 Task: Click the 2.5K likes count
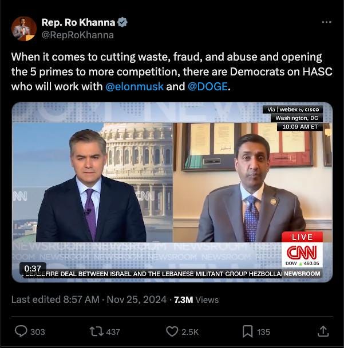point(190,332)
